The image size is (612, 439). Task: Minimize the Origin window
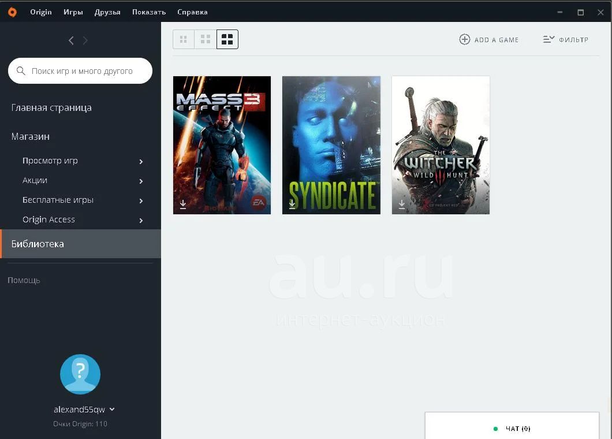560,12
